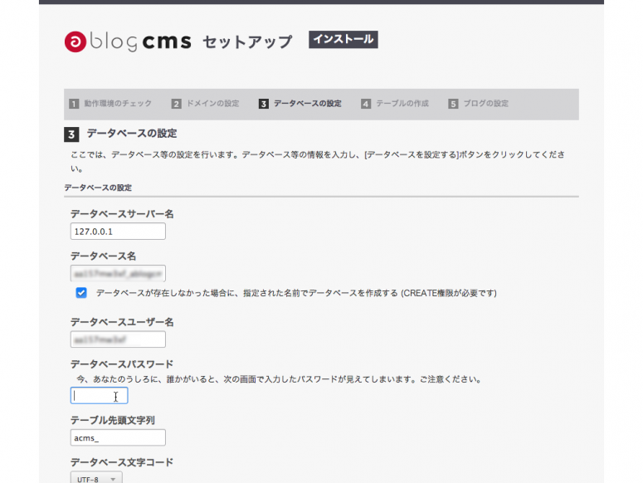Click the red a-blog cms logo icon
Viewport: 643px width, 483px height.
pos(75,42)
